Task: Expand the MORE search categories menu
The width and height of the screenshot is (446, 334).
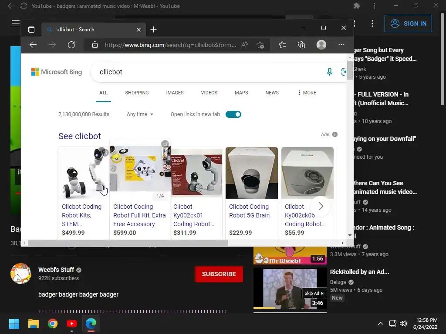Action: pos(307,93)
